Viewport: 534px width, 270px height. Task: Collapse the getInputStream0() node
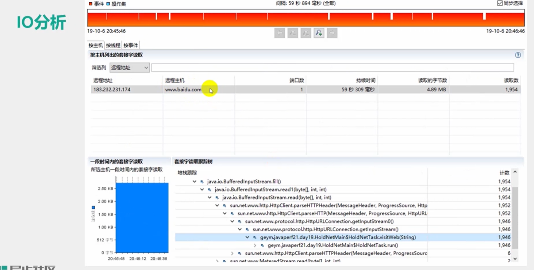click(x=232, y=221)
